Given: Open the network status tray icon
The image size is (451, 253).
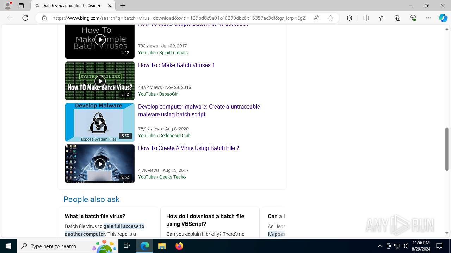Looking at the screenshot, I should (397, 246).
